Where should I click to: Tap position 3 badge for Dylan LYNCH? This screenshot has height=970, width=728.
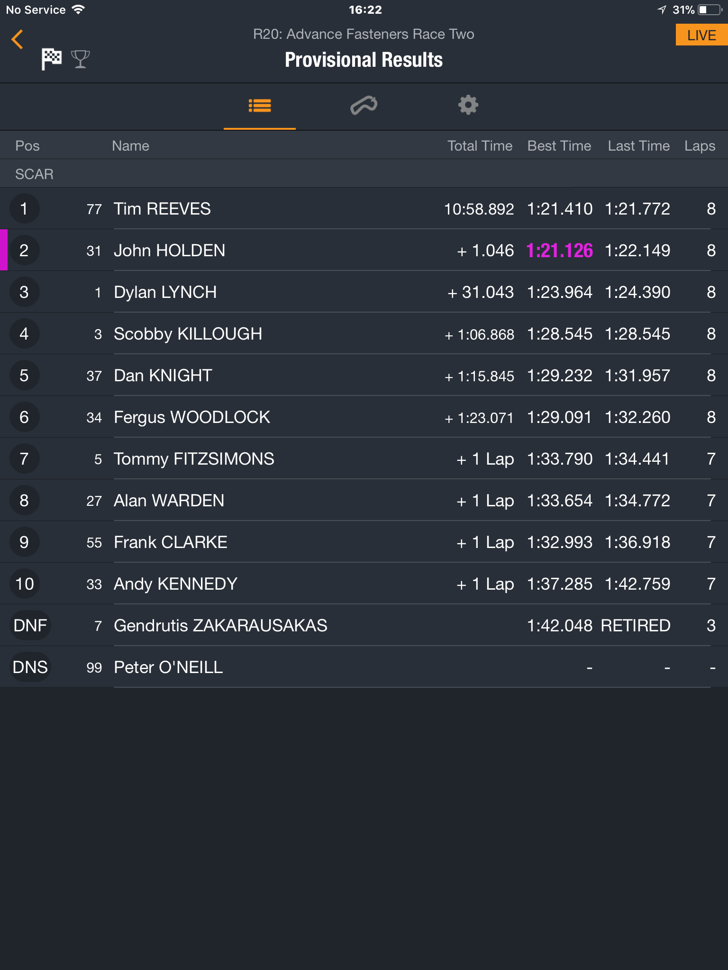tap(24, 292)
